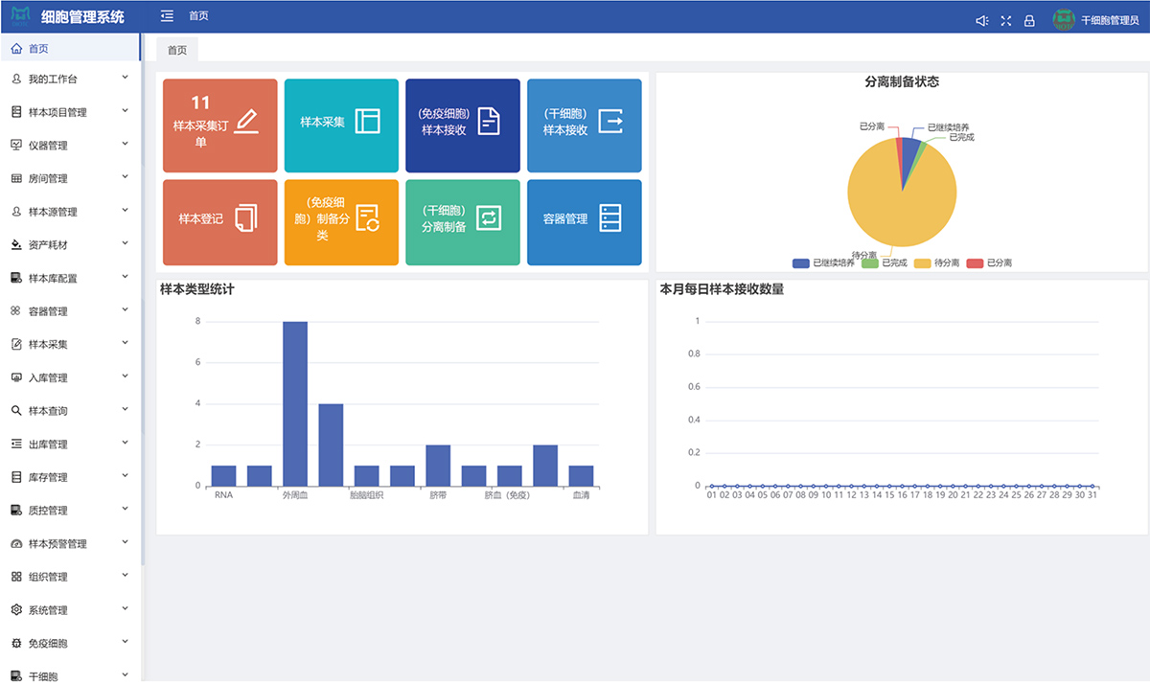The height and width of the screenshot is (684, 1150).
Task: Select 首页 in the left sidebar
Action: point(38,49)
